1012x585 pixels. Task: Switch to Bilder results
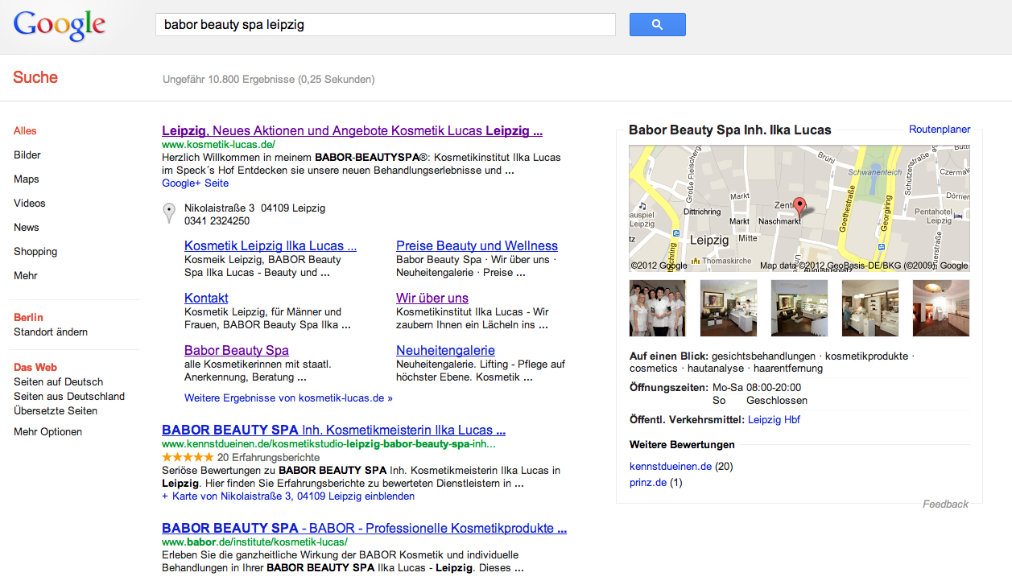(x=27, y=155)
